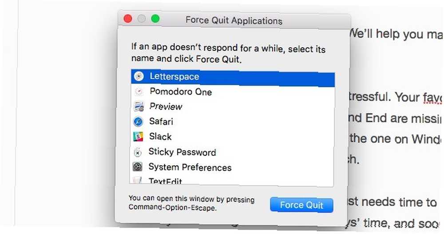
Task: Click the Safari compass icon
Action: point(138,122)
